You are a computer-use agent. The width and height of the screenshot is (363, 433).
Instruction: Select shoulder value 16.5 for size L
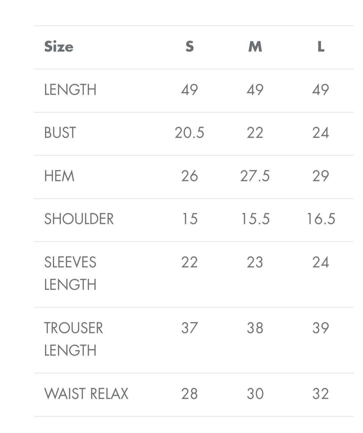coord(321,219)
